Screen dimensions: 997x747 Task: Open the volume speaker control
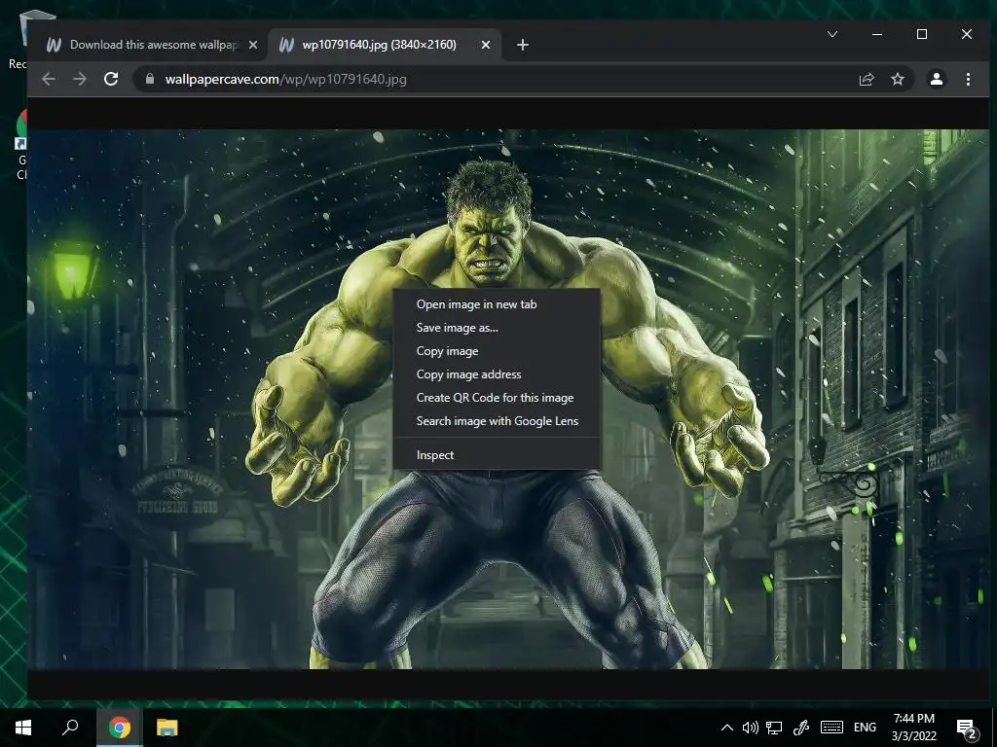click(751, 728)
